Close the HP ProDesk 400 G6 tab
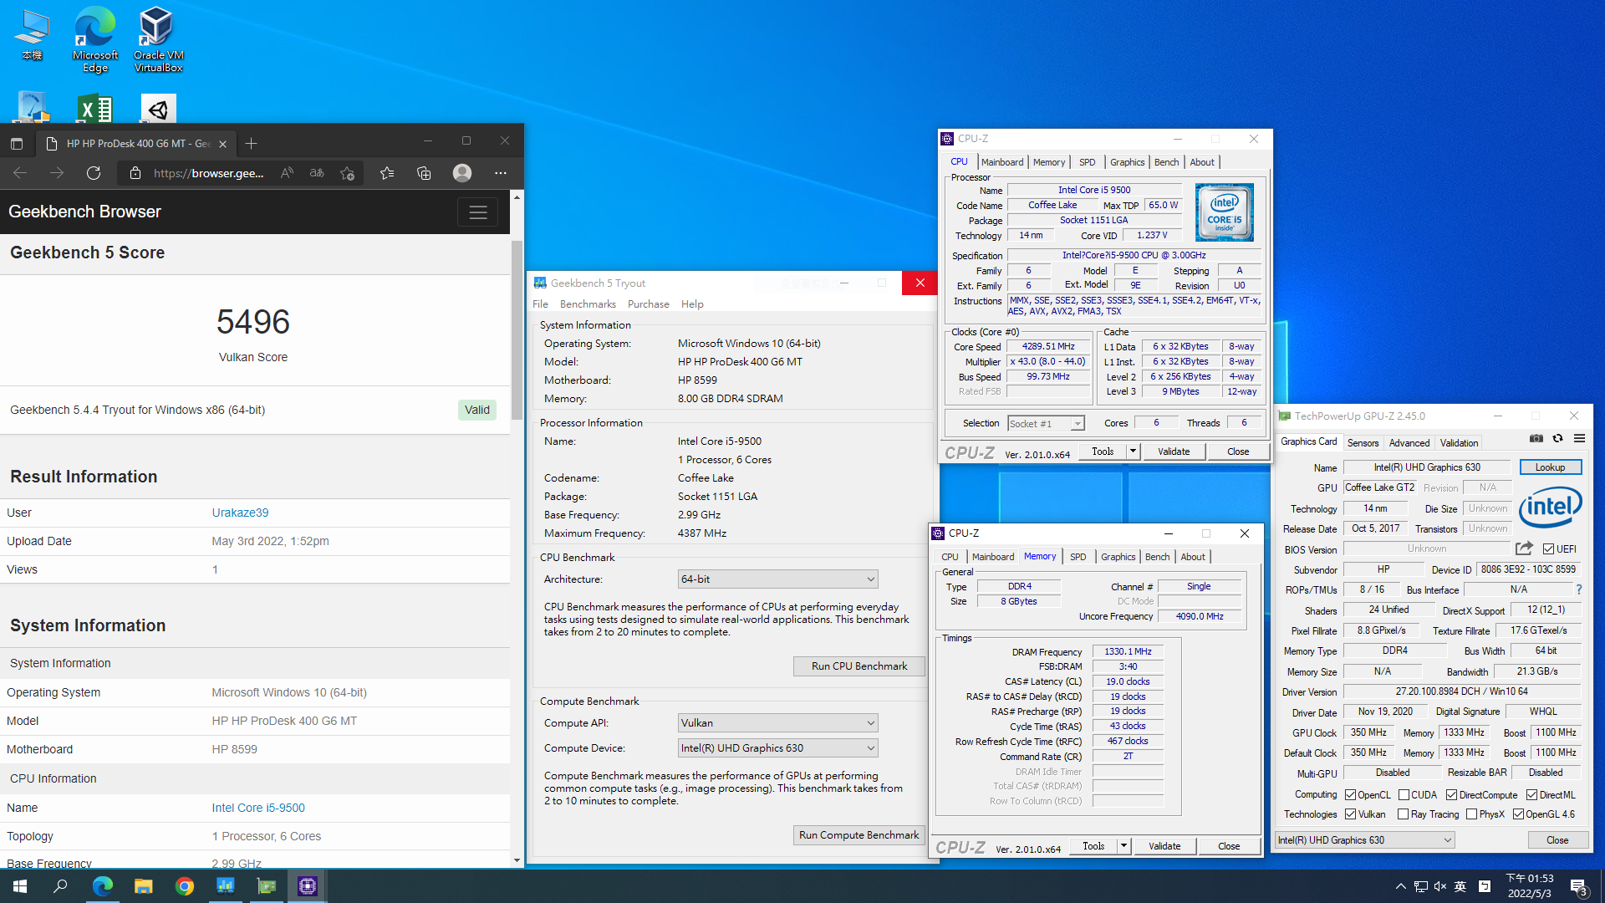The height and width of the screenshot is (903, 1605). (222, 144)
